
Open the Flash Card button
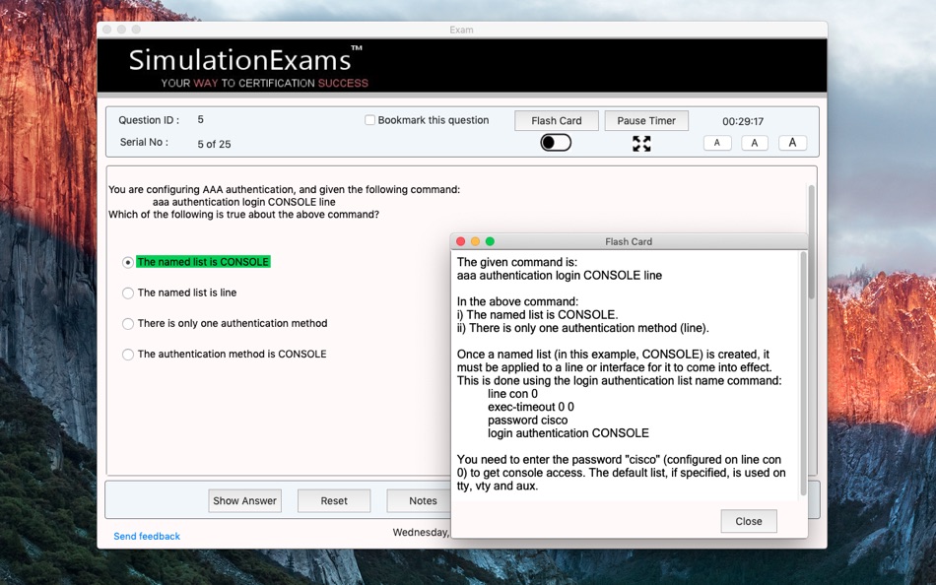point(557,120)
